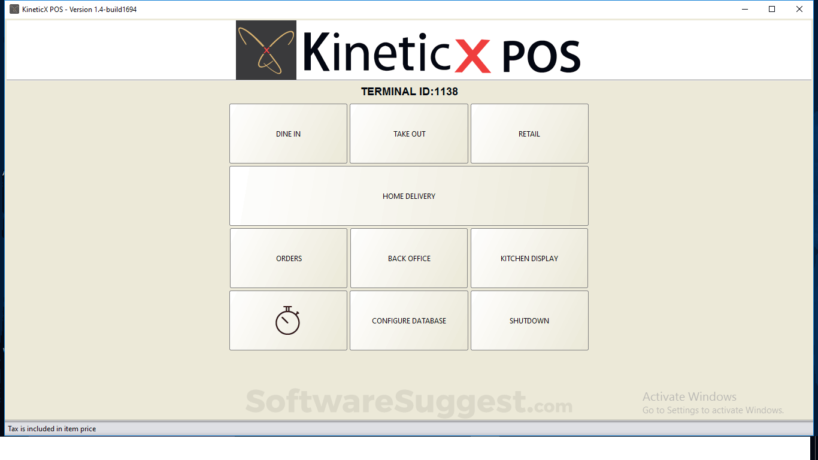818x460 pixels.
Task: Click the Terminal ID:1138 label
Action: 410,92
